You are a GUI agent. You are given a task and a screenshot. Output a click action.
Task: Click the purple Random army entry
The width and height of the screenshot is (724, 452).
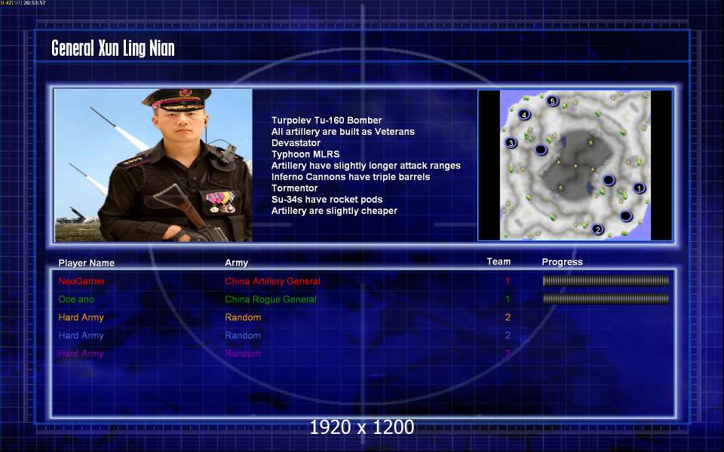point(243,354)
